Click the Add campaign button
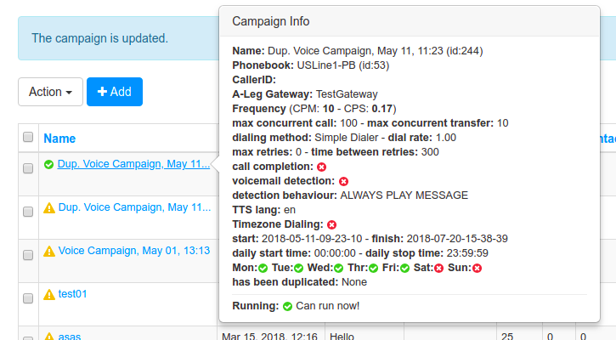Viewport: 616px width, 340px height. tap(115, 92)
